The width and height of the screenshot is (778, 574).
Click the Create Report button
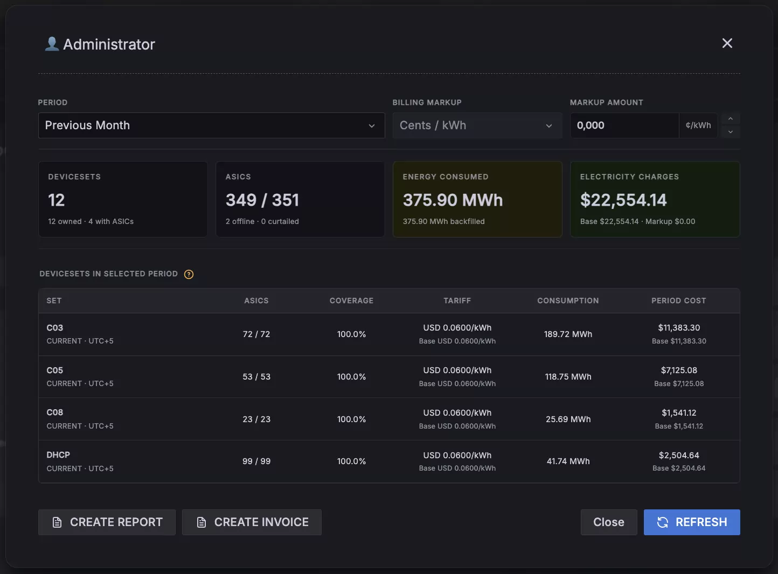[x=107, y=522]
